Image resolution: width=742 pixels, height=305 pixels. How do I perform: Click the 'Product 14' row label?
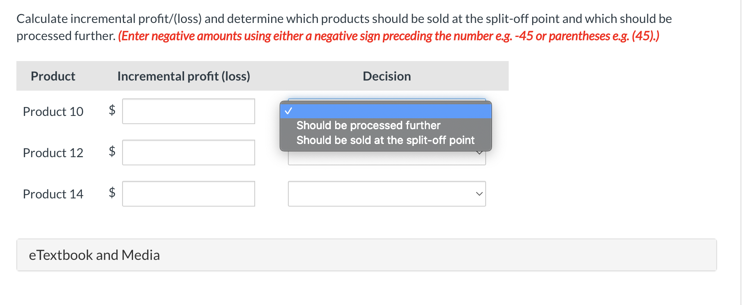[53, 194]
